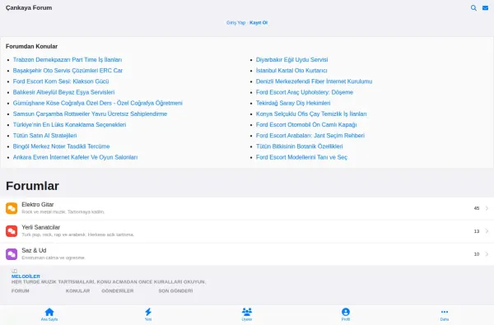Open the search magnifier icon
The image size is (494, 325).
point(473,8)
